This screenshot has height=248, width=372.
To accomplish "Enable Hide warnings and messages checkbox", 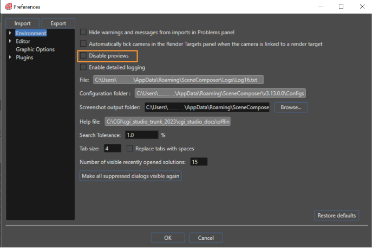I will 83,32.
